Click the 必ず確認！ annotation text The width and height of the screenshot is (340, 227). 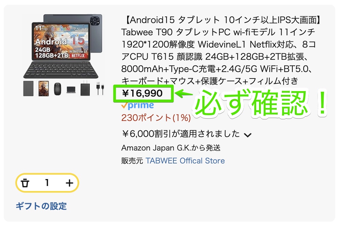pos(261,103)
